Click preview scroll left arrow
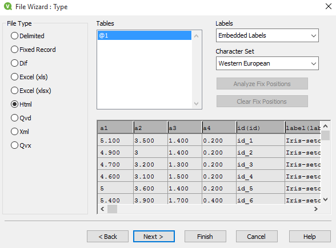This screenshot has height=248, width=336. point(102,209)
